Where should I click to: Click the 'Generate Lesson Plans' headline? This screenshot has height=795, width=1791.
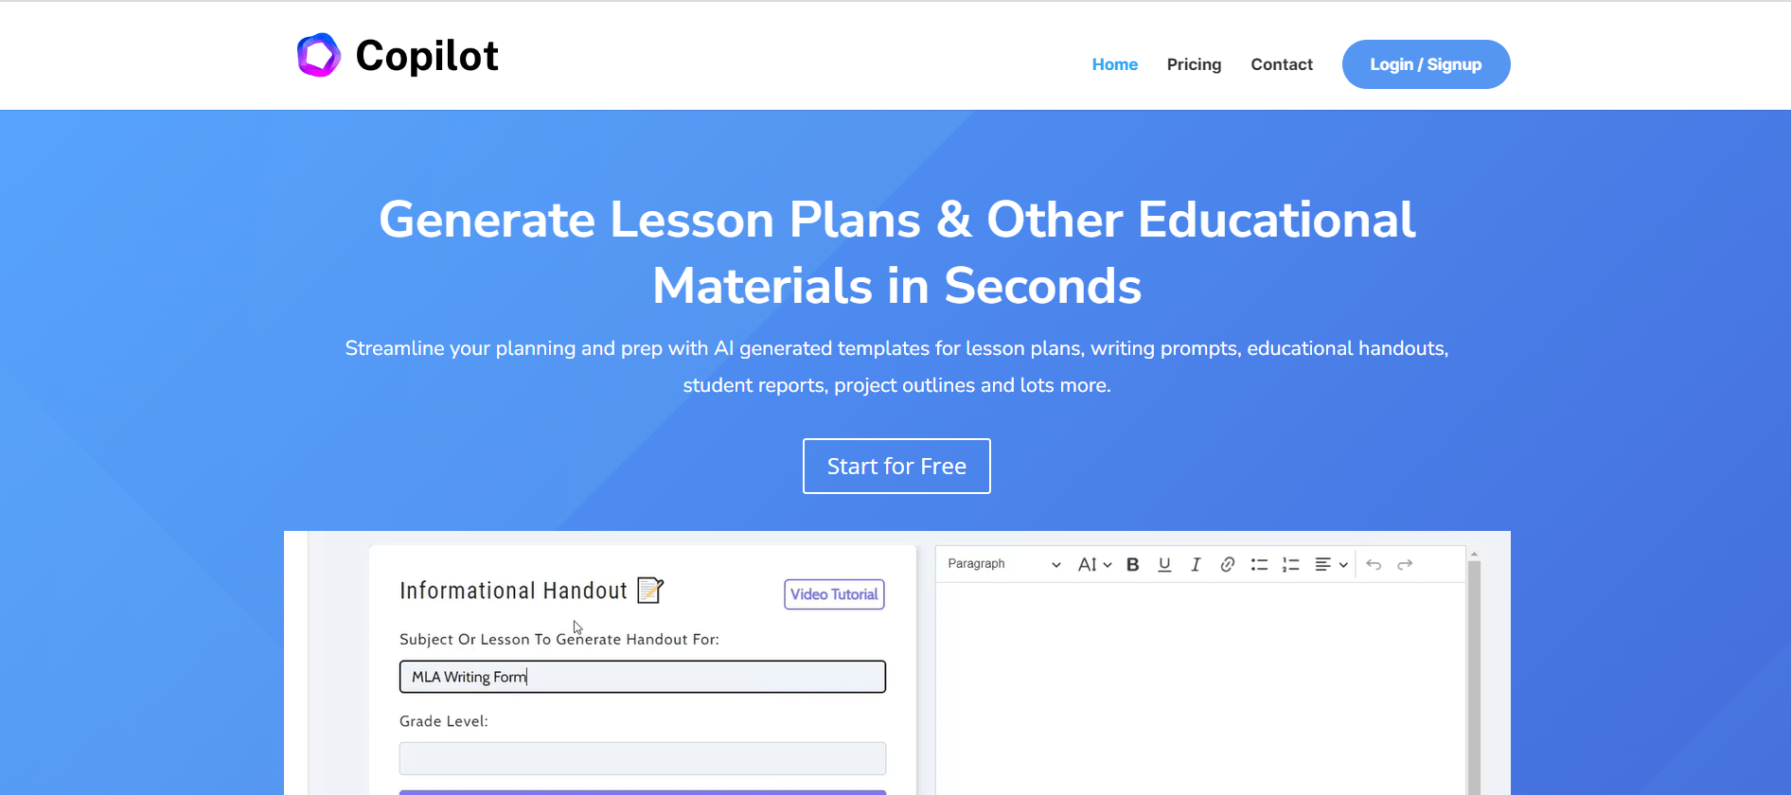point(896,253)
